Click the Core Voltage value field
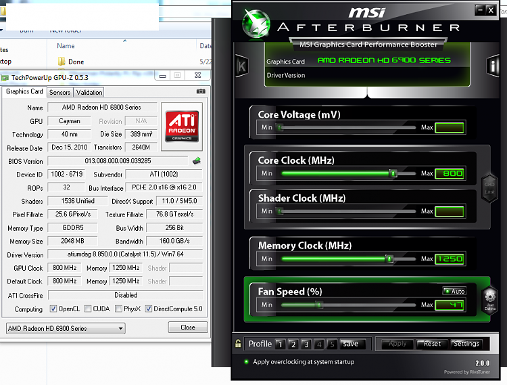507x385 pixels. (x=450, y=128)
